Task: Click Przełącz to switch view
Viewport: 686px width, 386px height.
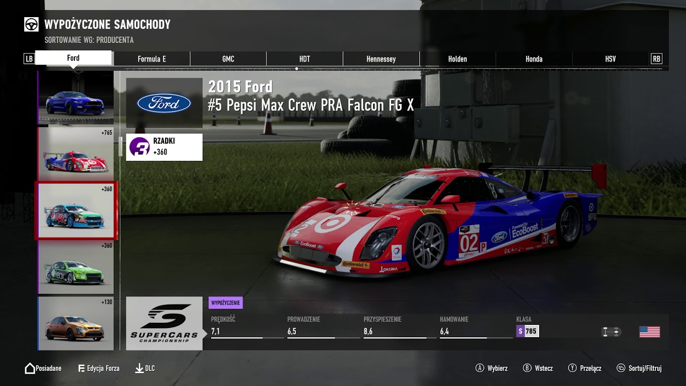Action: tap(591, 368)
